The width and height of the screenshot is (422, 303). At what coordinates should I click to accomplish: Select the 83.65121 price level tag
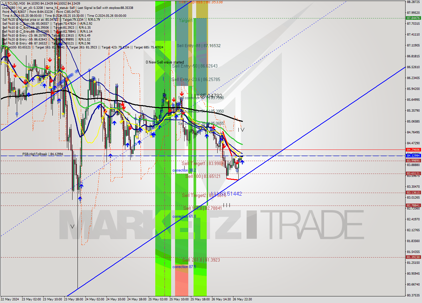[413, 173]
